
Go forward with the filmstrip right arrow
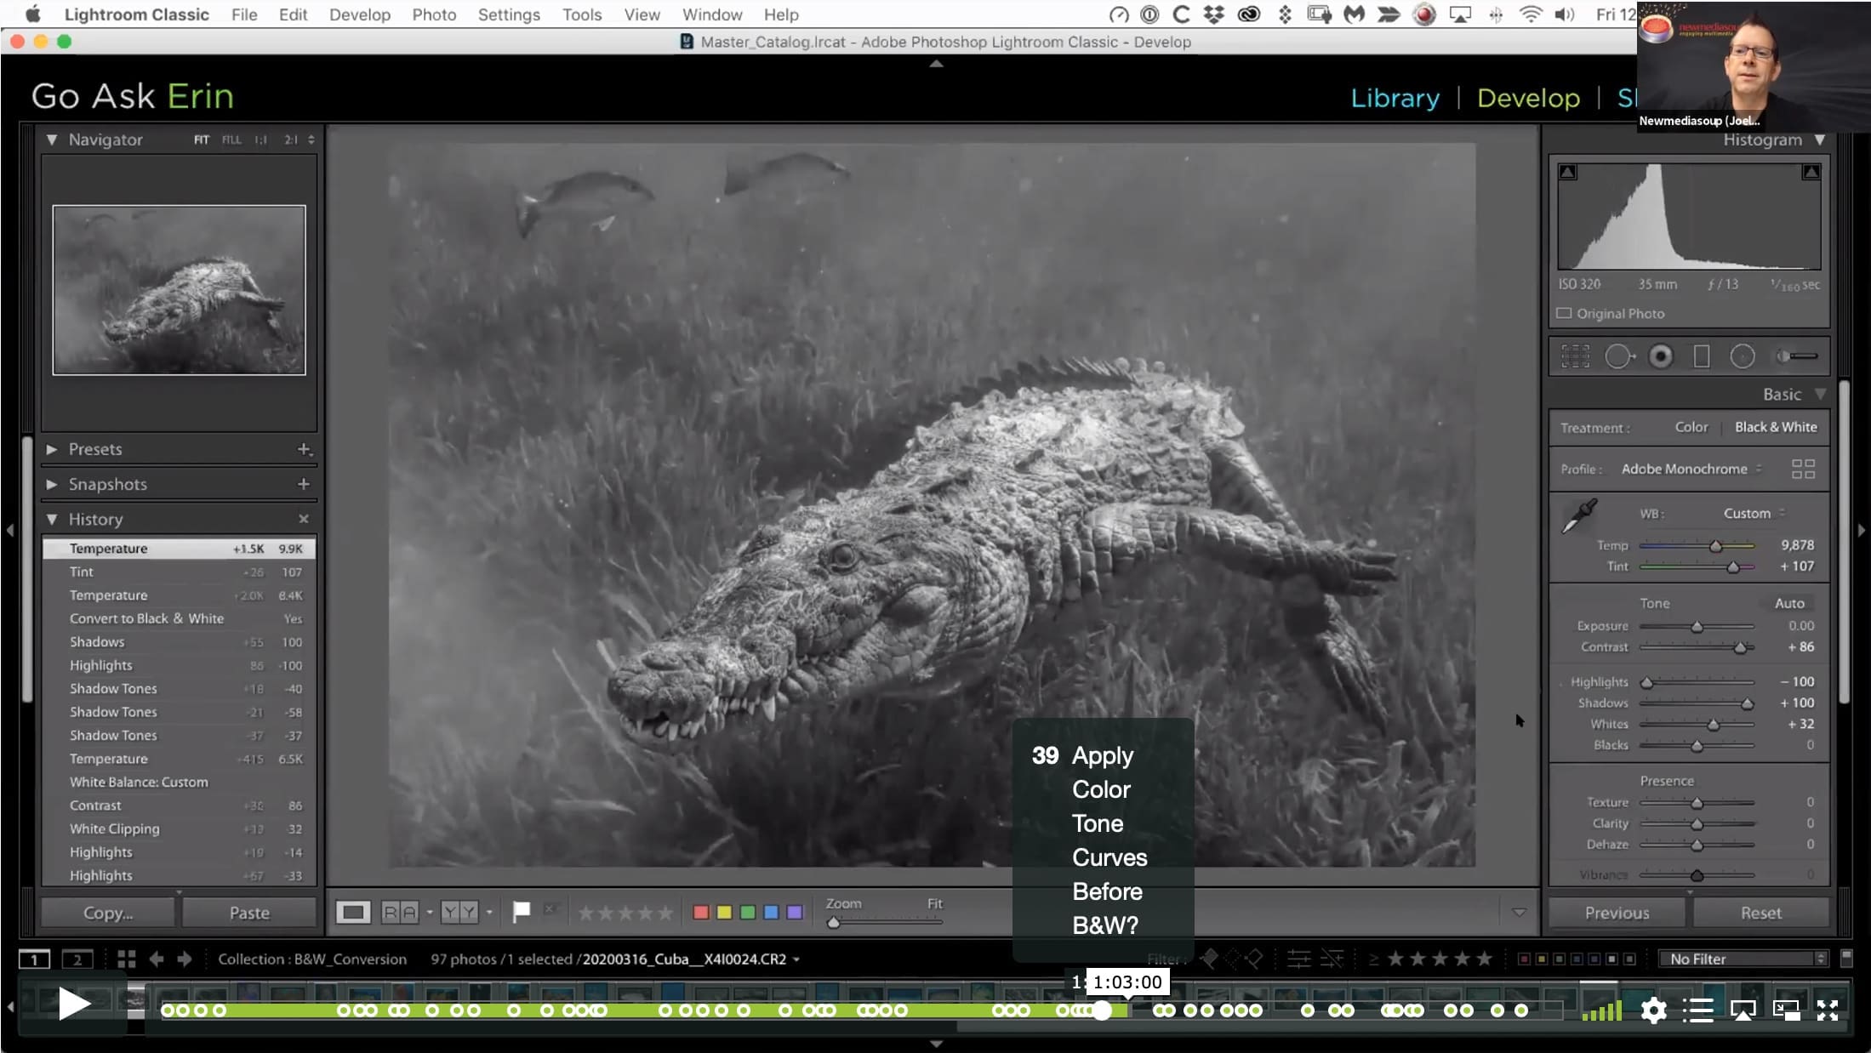[185, 959]
